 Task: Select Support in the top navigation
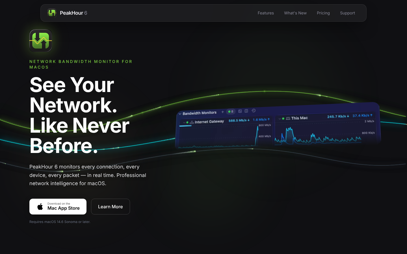pyautogui.click(x=347, y=13)
